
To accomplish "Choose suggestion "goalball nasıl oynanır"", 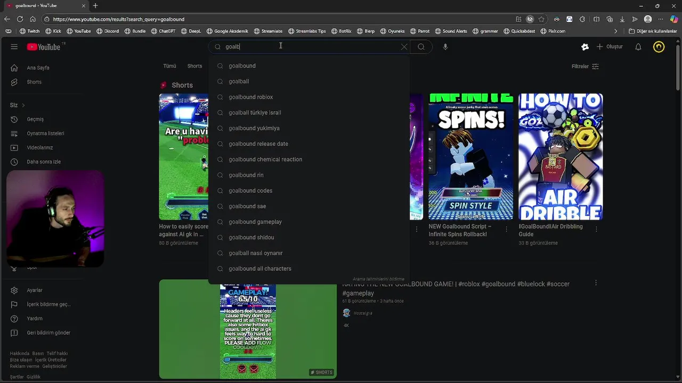I will point(309,253).
